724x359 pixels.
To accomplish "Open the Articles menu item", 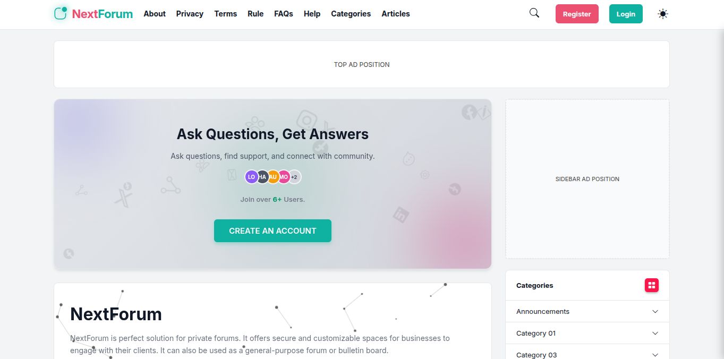I will 396,14.
